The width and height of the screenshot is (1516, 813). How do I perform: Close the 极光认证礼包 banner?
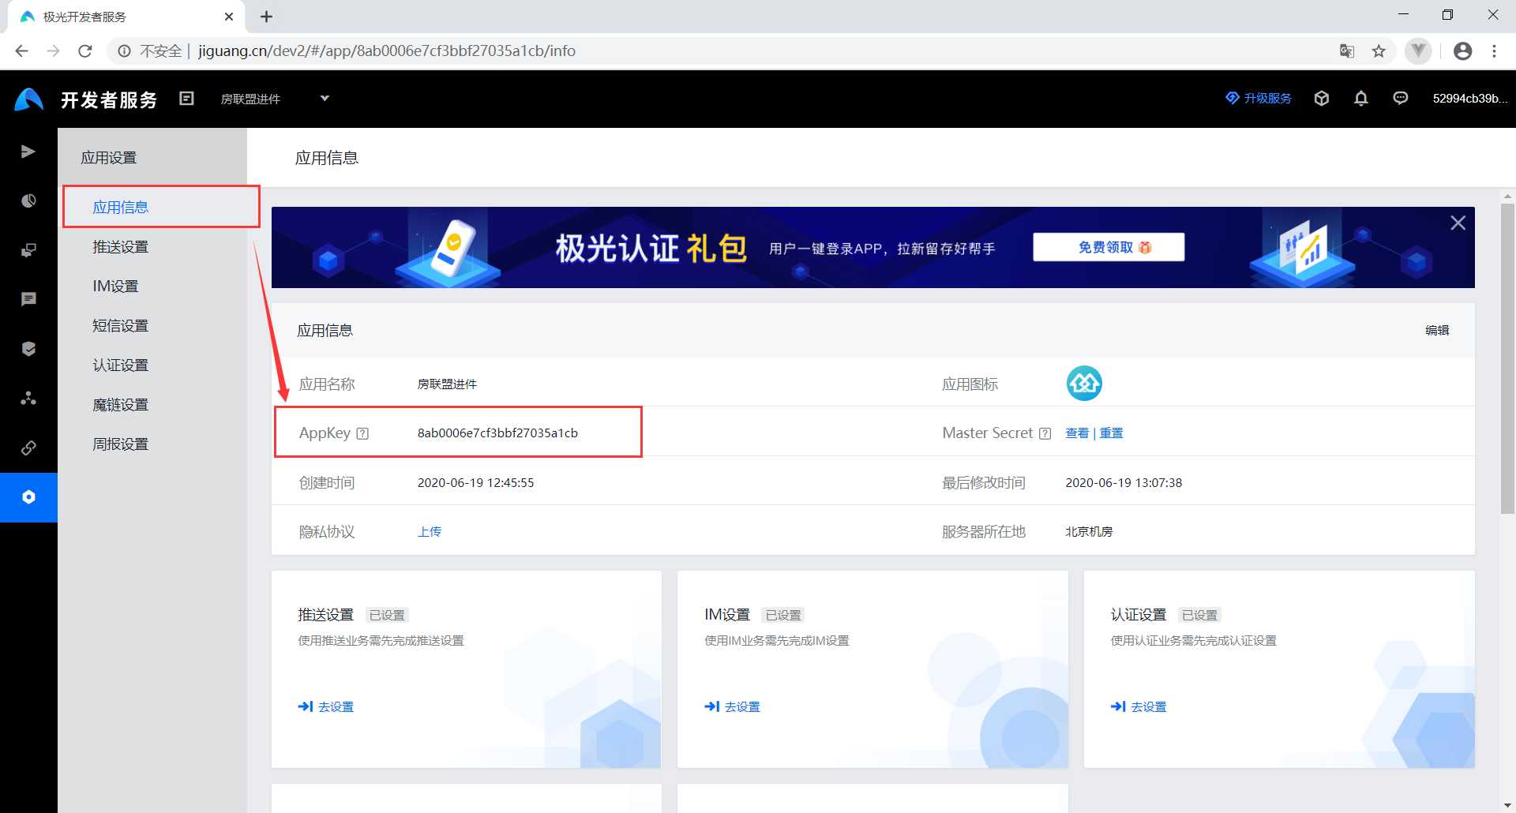click(x=1458, y=223)
